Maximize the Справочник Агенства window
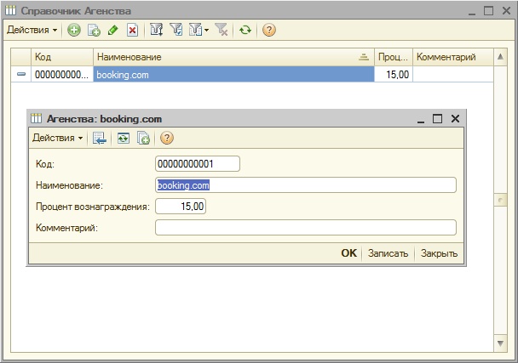The image size is (518, 363). click(x=488, y=11)
